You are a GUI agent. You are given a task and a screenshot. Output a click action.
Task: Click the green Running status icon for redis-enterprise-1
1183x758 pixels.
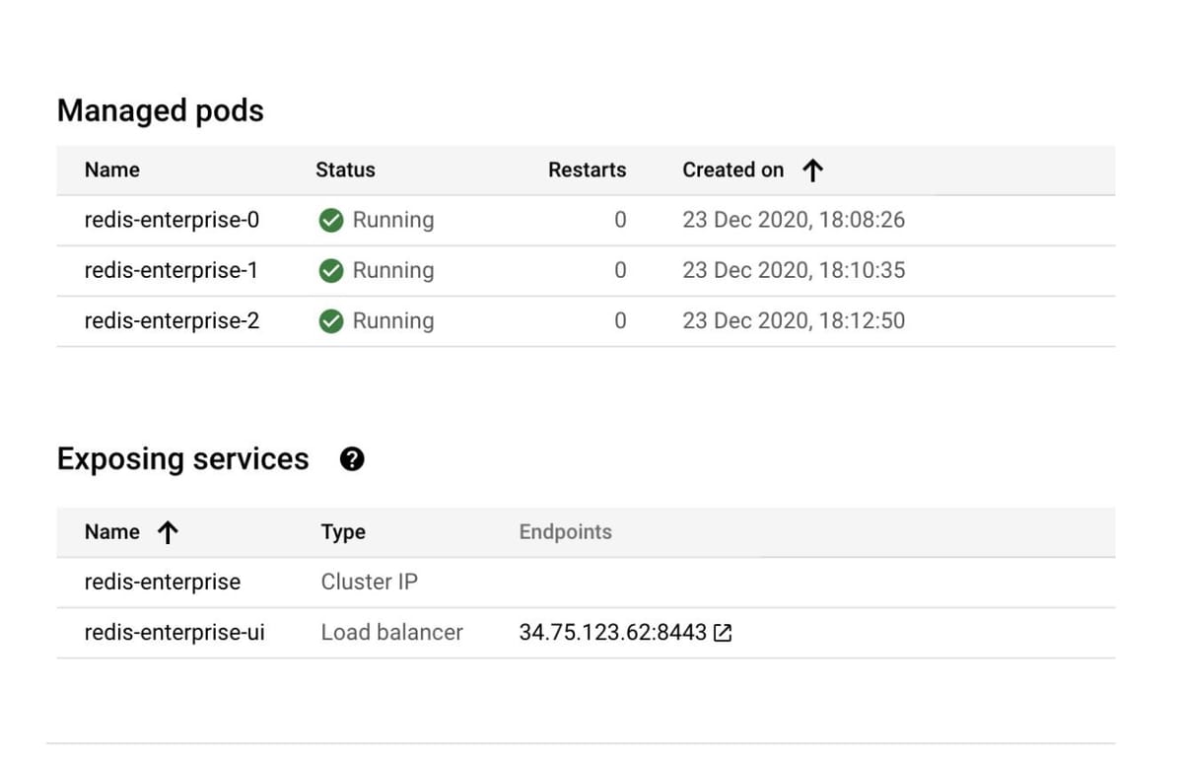tap(332, 270)
